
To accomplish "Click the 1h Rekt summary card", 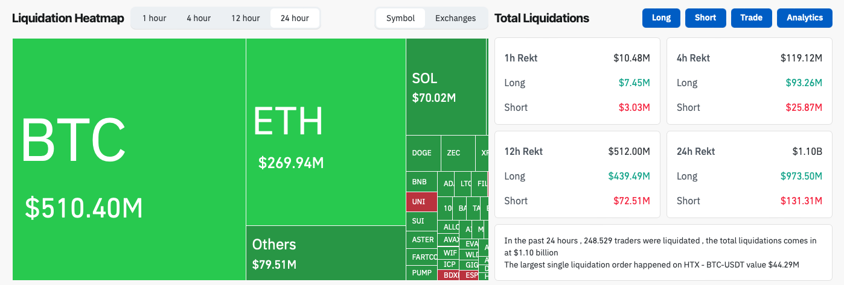I will coord(577,81).
